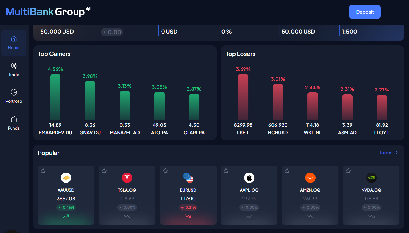Expand Popular section via Trade chevron

click(397, 153)
